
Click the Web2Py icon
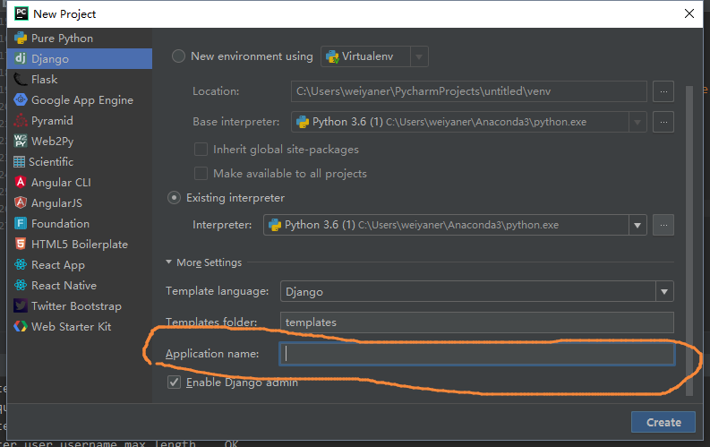[x=21, y=141]
